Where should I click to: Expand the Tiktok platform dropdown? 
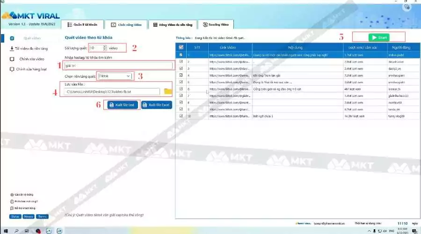click(x=128, y=76)
